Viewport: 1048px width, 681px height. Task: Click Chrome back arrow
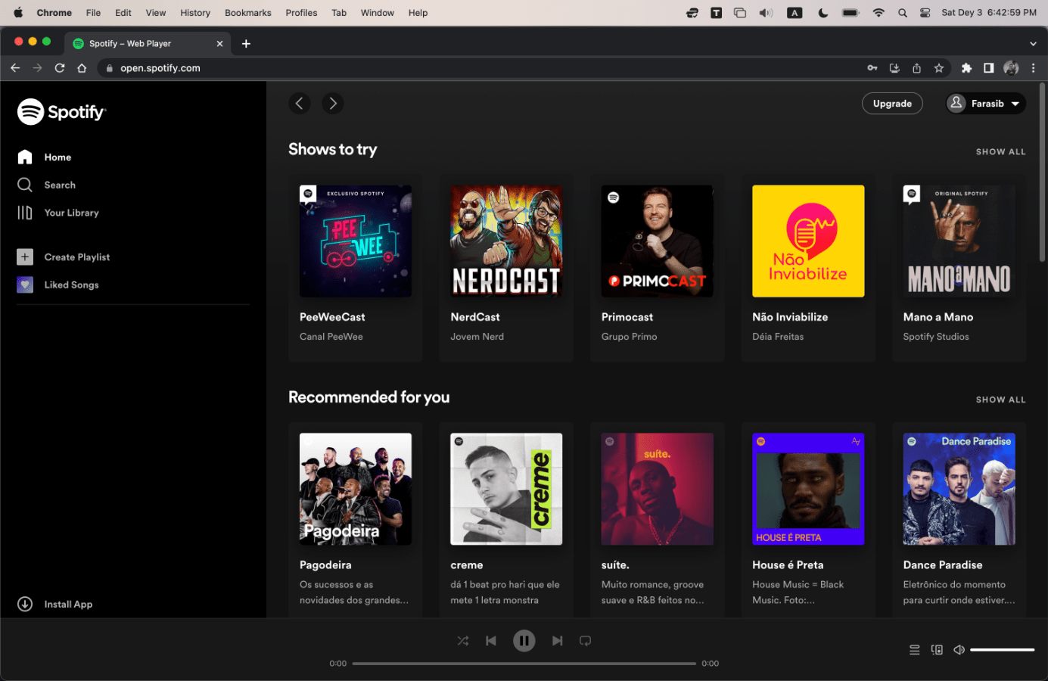coord(15,68)
